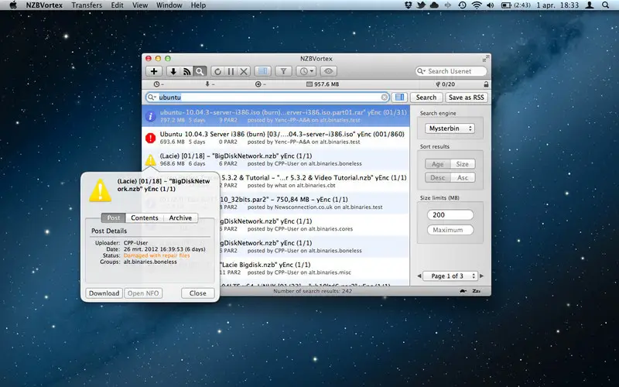Switch to Contents tab in popup

tap(145, 218)
